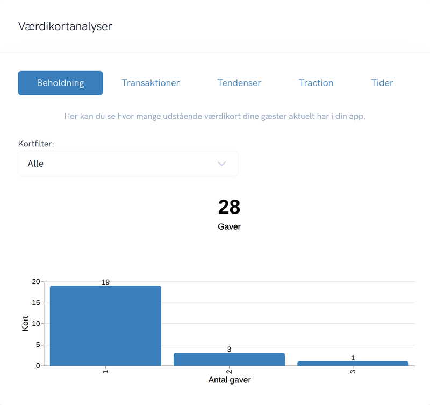The height and width of the screenshot is (405, 430).
Task: Click the y-axis tick label 15
Action: 36,303
